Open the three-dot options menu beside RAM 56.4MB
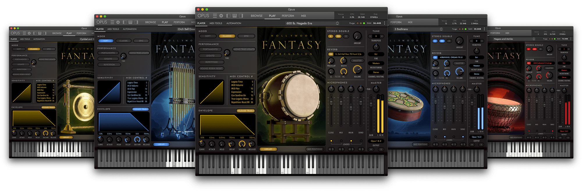The image size is (582, 191). point(384,23)
